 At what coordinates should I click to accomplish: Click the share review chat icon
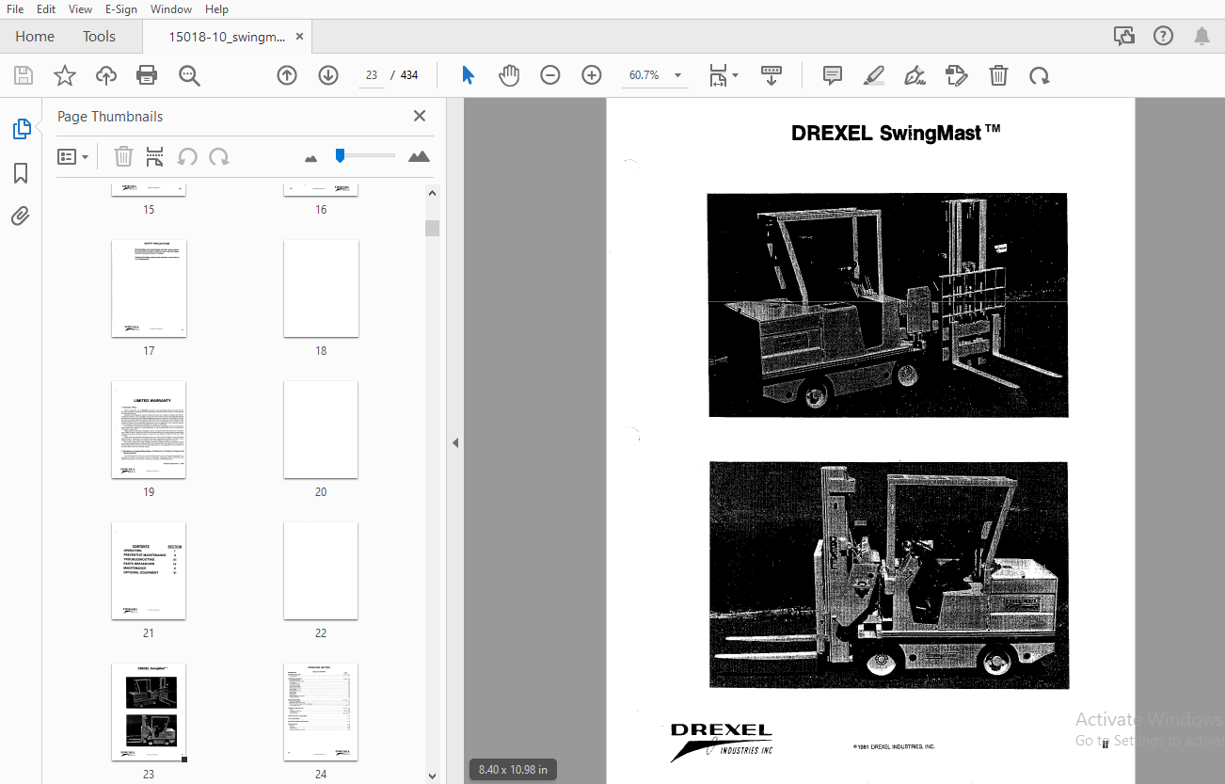(x=1124, y=37)
